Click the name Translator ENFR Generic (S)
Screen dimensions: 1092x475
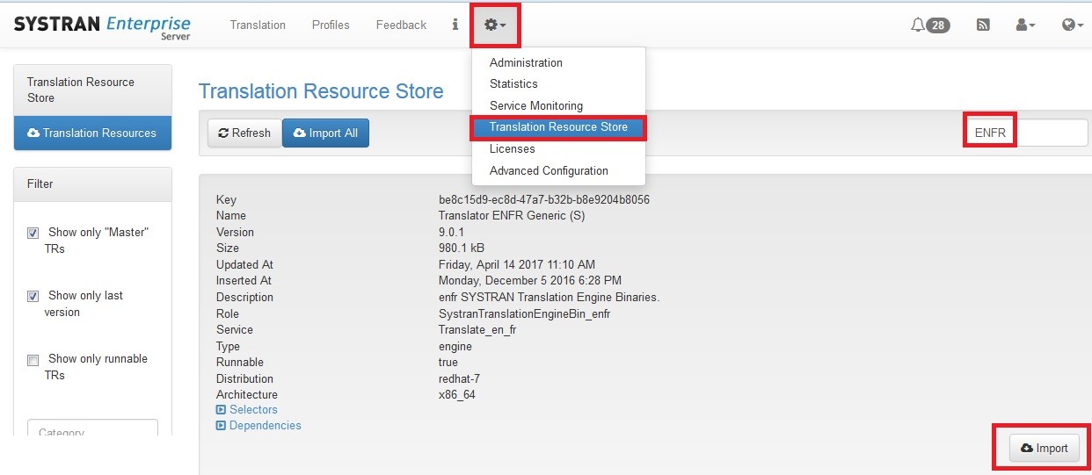pos(511,215)
